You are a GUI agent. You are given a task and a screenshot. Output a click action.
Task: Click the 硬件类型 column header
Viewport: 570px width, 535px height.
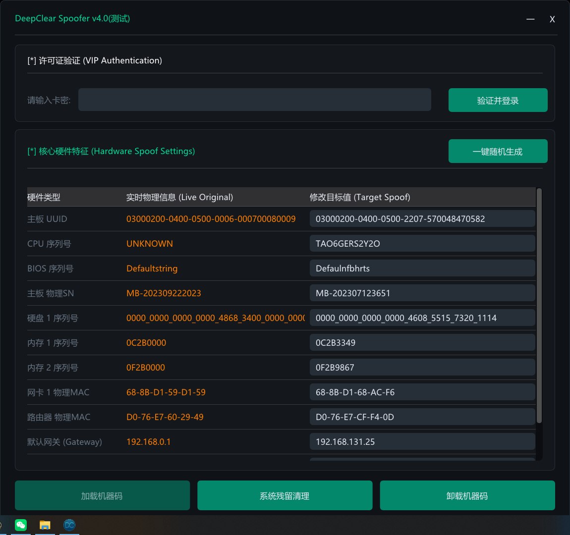coord(44,197)
